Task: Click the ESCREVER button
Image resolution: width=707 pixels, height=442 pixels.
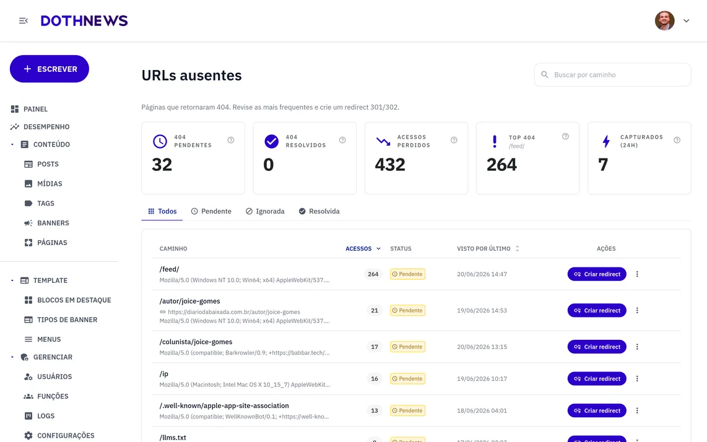Action: [x=50, y=69]
